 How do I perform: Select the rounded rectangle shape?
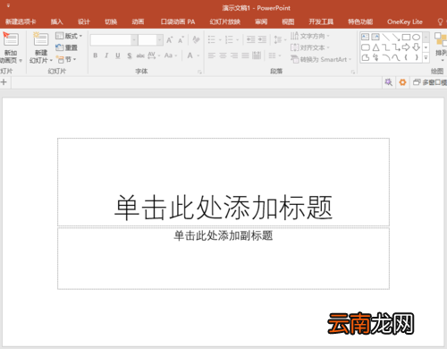(x=366, y=47)
